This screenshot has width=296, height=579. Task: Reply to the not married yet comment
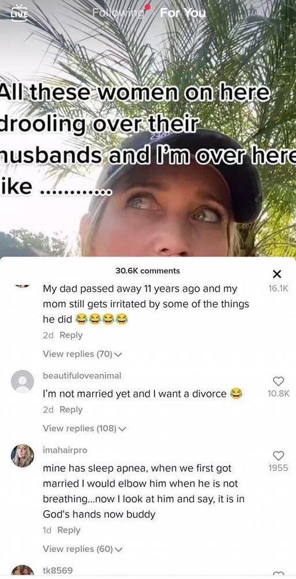(x=71, y=409)
